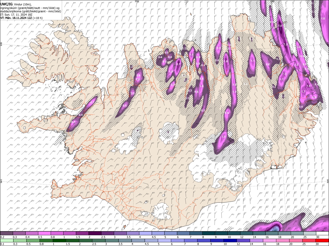Click the '3.0' snowfall value on the map
Screen dimensions: 329x246
[280, 26]
